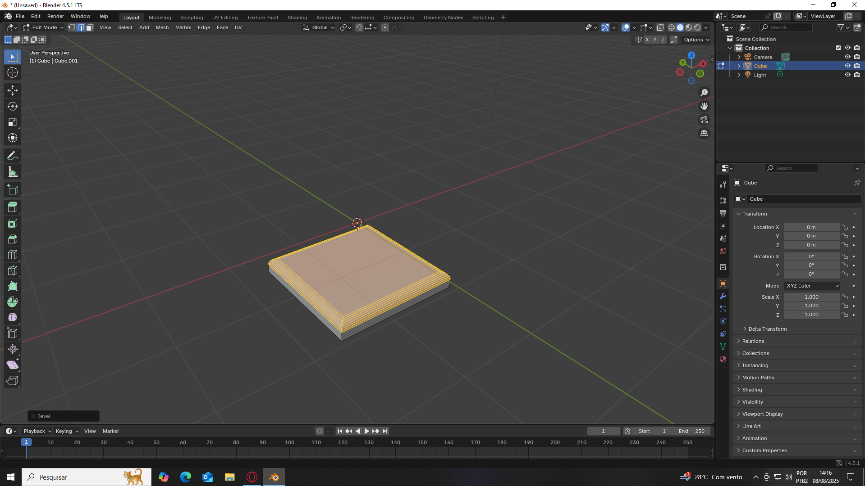Open rotation Mode XYZ Euler dropdown
The width and height of the screenshot is (865, 486).
812,286
